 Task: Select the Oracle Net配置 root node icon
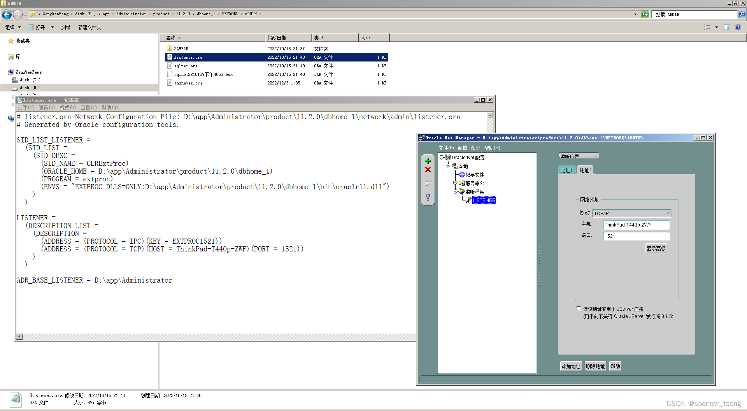pos(448,157)
